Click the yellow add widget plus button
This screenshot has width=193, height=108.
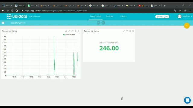187,26
